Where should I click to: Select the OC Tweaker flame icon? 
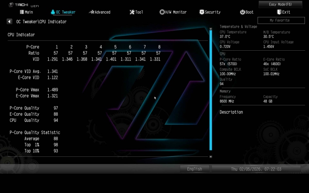click(53, 12)
